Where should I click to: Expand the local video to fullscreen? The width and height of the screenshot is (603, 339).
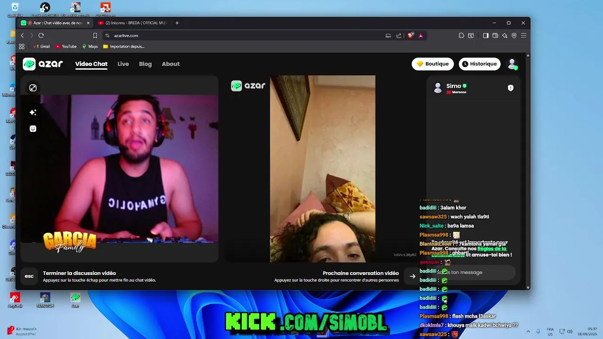33,88
